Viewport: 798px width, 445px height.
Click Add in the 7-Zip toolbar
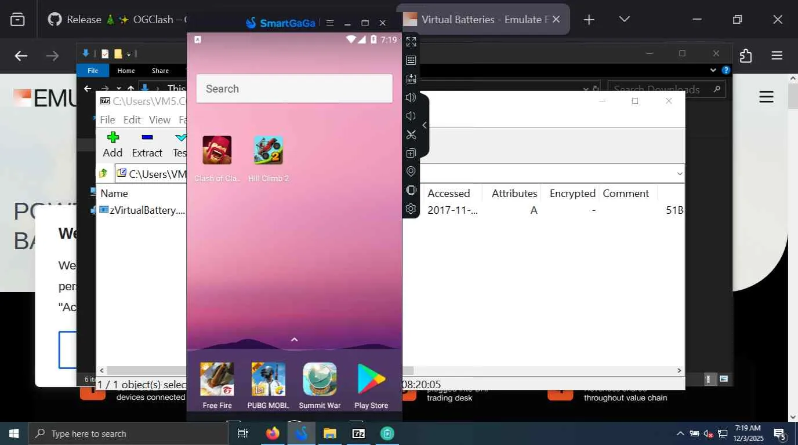tap(113, 145)
